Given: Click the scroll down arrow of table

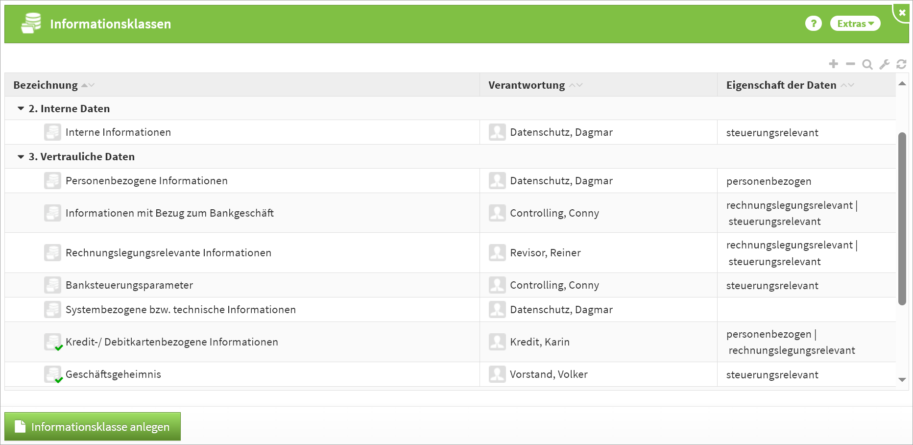Looking at the screenshot, I should pos(902,380).
